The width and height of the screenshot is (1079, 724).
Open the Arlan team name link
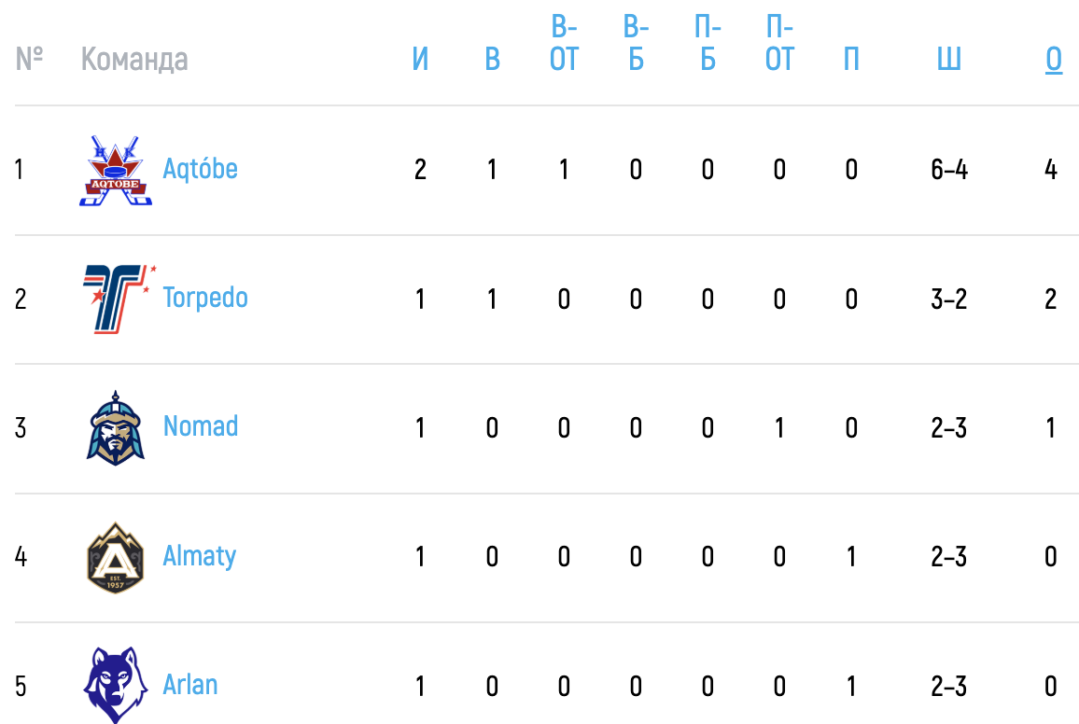tap(190, 685)
